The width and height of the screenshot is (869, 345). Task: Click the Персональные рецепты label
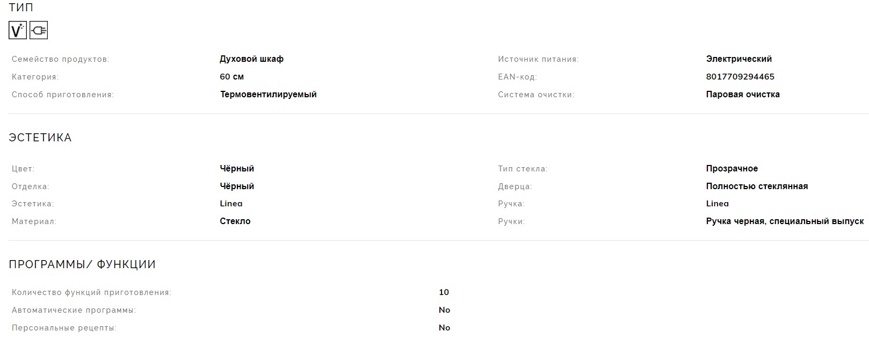(64, 328)
